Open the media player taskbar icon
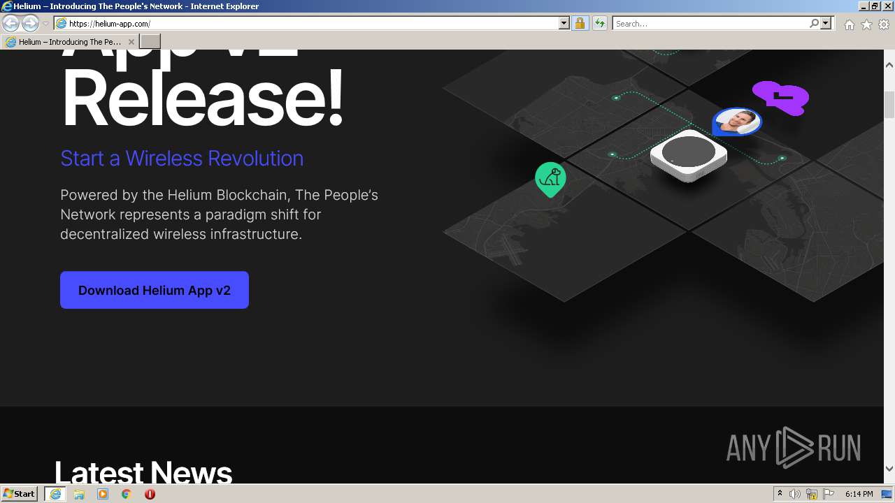 [x=103, y=494]
